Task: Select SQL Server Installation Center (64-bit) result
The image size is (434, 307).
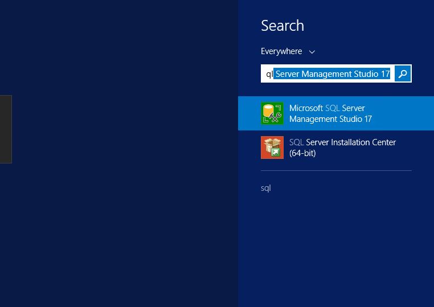Action: 336,148
